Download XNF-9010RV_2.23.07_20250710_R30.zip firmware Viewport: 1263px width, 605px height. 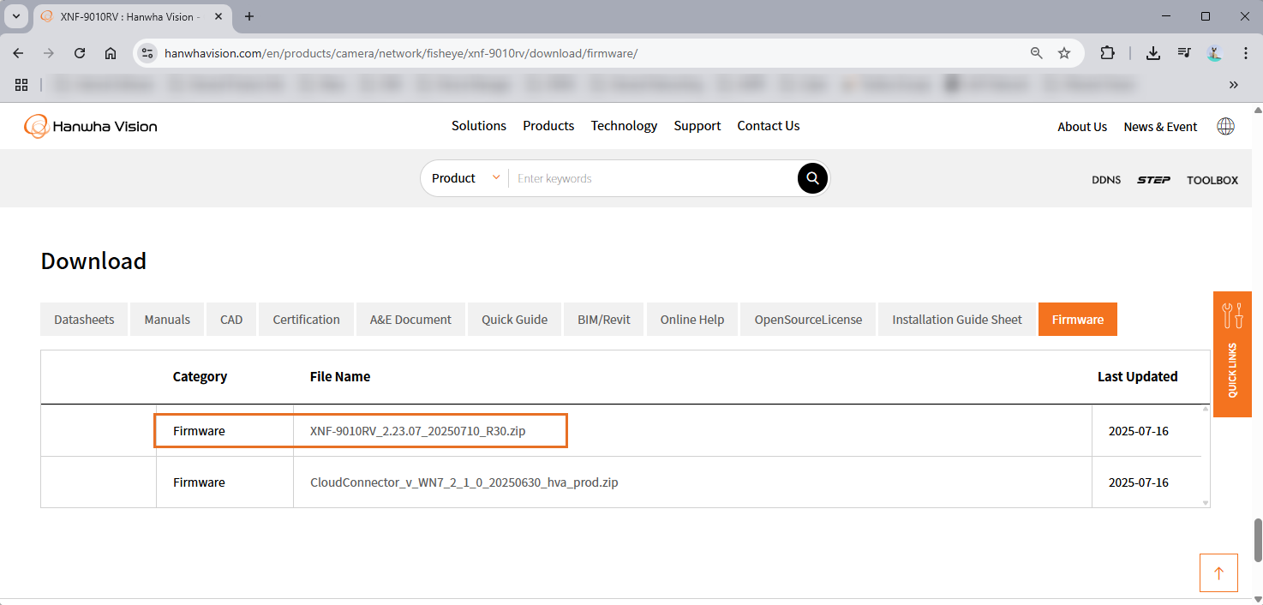pyautogui.click(x=417, y=431)
